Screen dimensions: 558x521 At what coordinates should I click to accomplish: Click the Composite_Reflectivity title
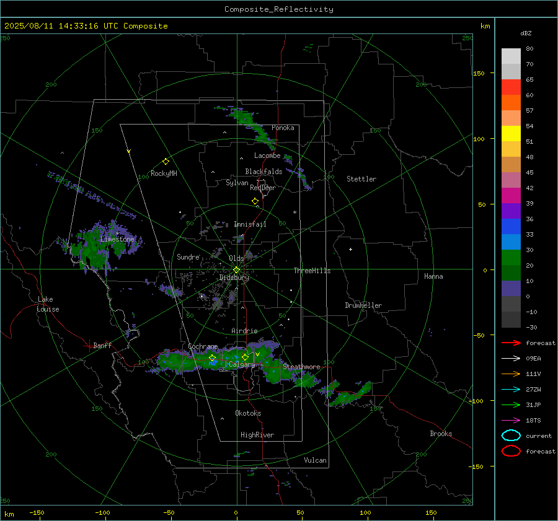pyautogui.click(x=279, y=9)
